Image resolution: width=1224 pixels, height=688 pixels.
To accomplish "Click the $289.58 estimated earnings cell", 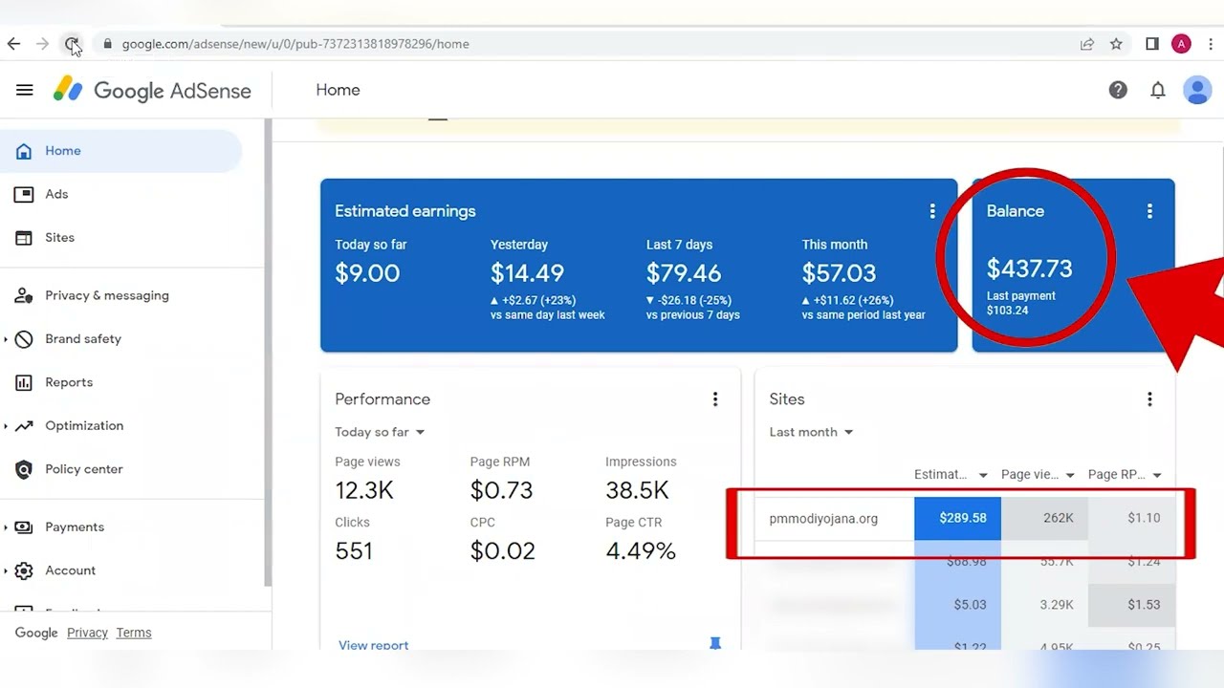I will (x=957, y=518).
